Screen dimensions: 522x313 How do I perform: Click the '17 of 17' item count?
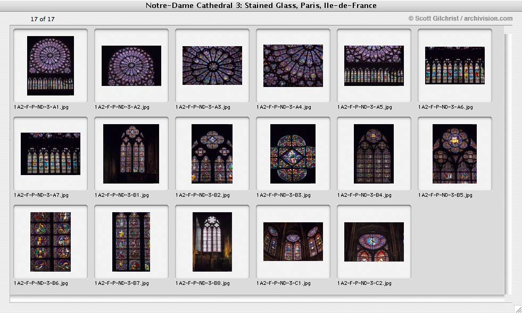[43, 19]
